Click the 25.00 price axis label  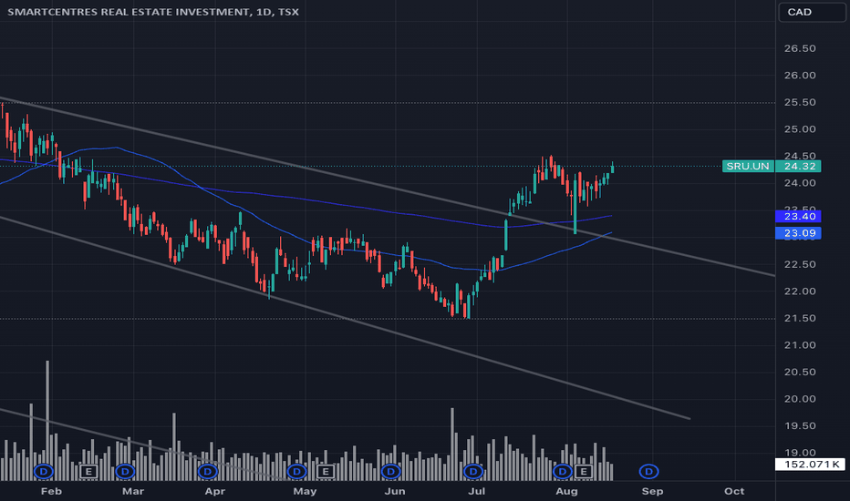[800, 129]
